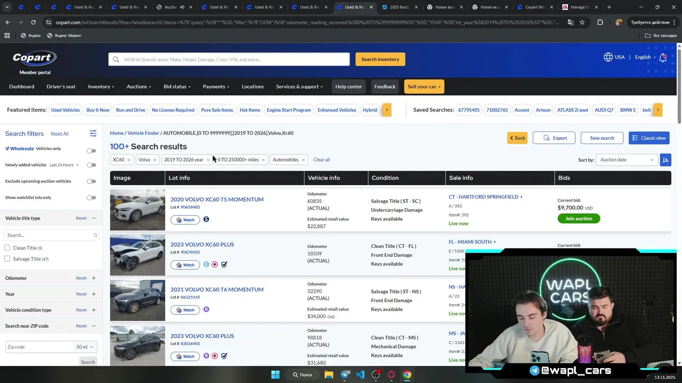Toggle Show watchlist lots only switch
This screenshot has width=682, height=383.
pyautogui.click(x=92, y=197)
